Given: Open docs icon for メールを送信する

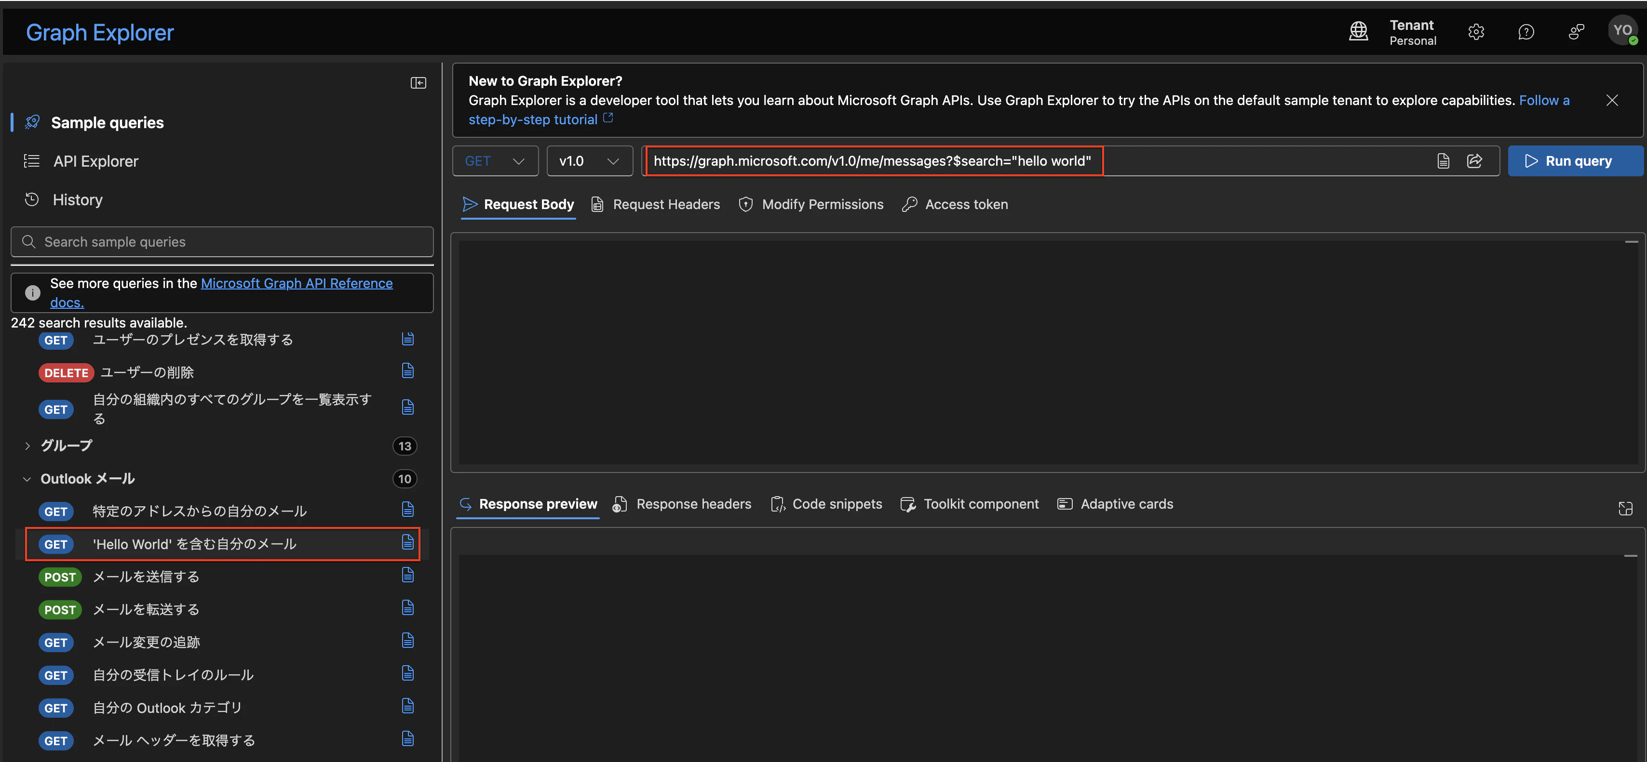Looking at the screenshot, I should [x=408, y=576].
